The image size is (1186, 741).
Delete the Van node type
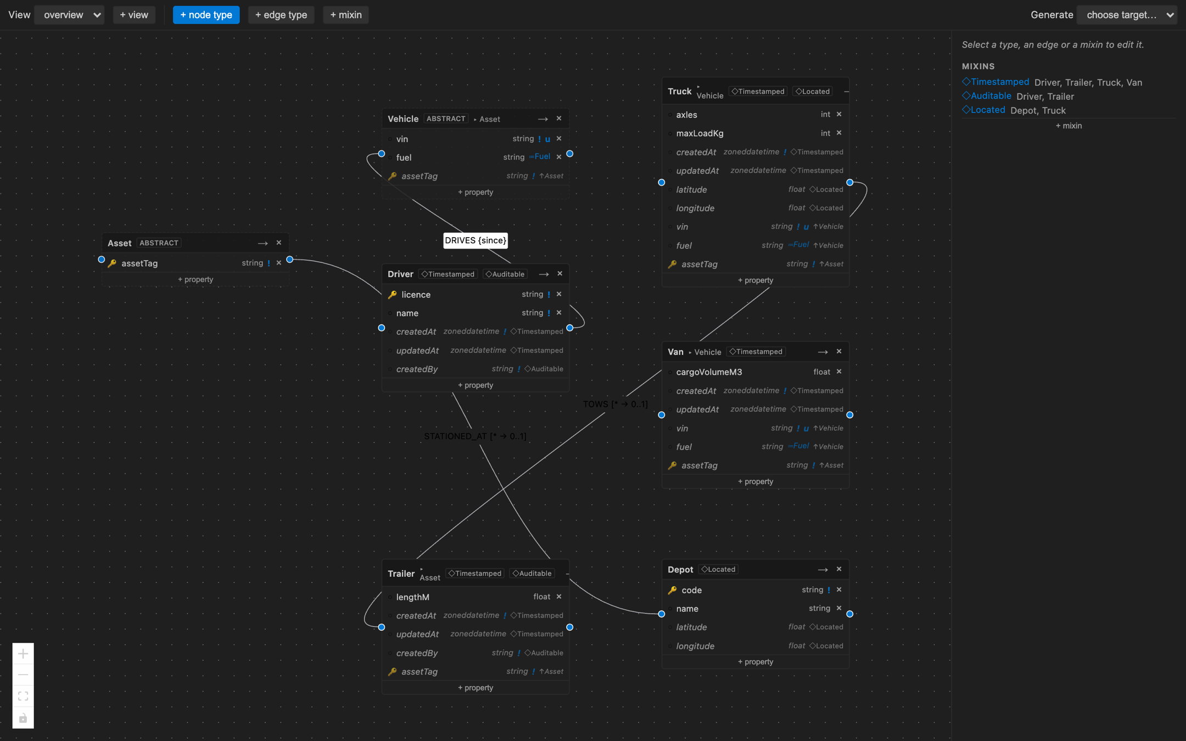tap(839, 351)
